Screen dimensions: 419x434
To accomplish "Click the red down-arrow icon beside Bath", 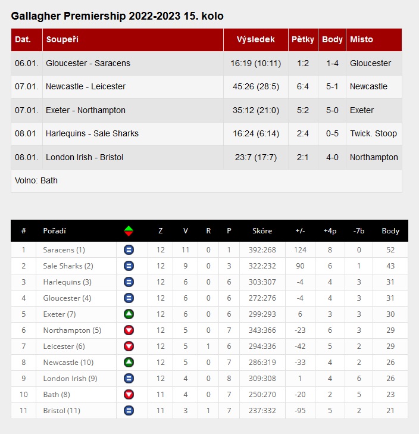I will pos(129,395).
